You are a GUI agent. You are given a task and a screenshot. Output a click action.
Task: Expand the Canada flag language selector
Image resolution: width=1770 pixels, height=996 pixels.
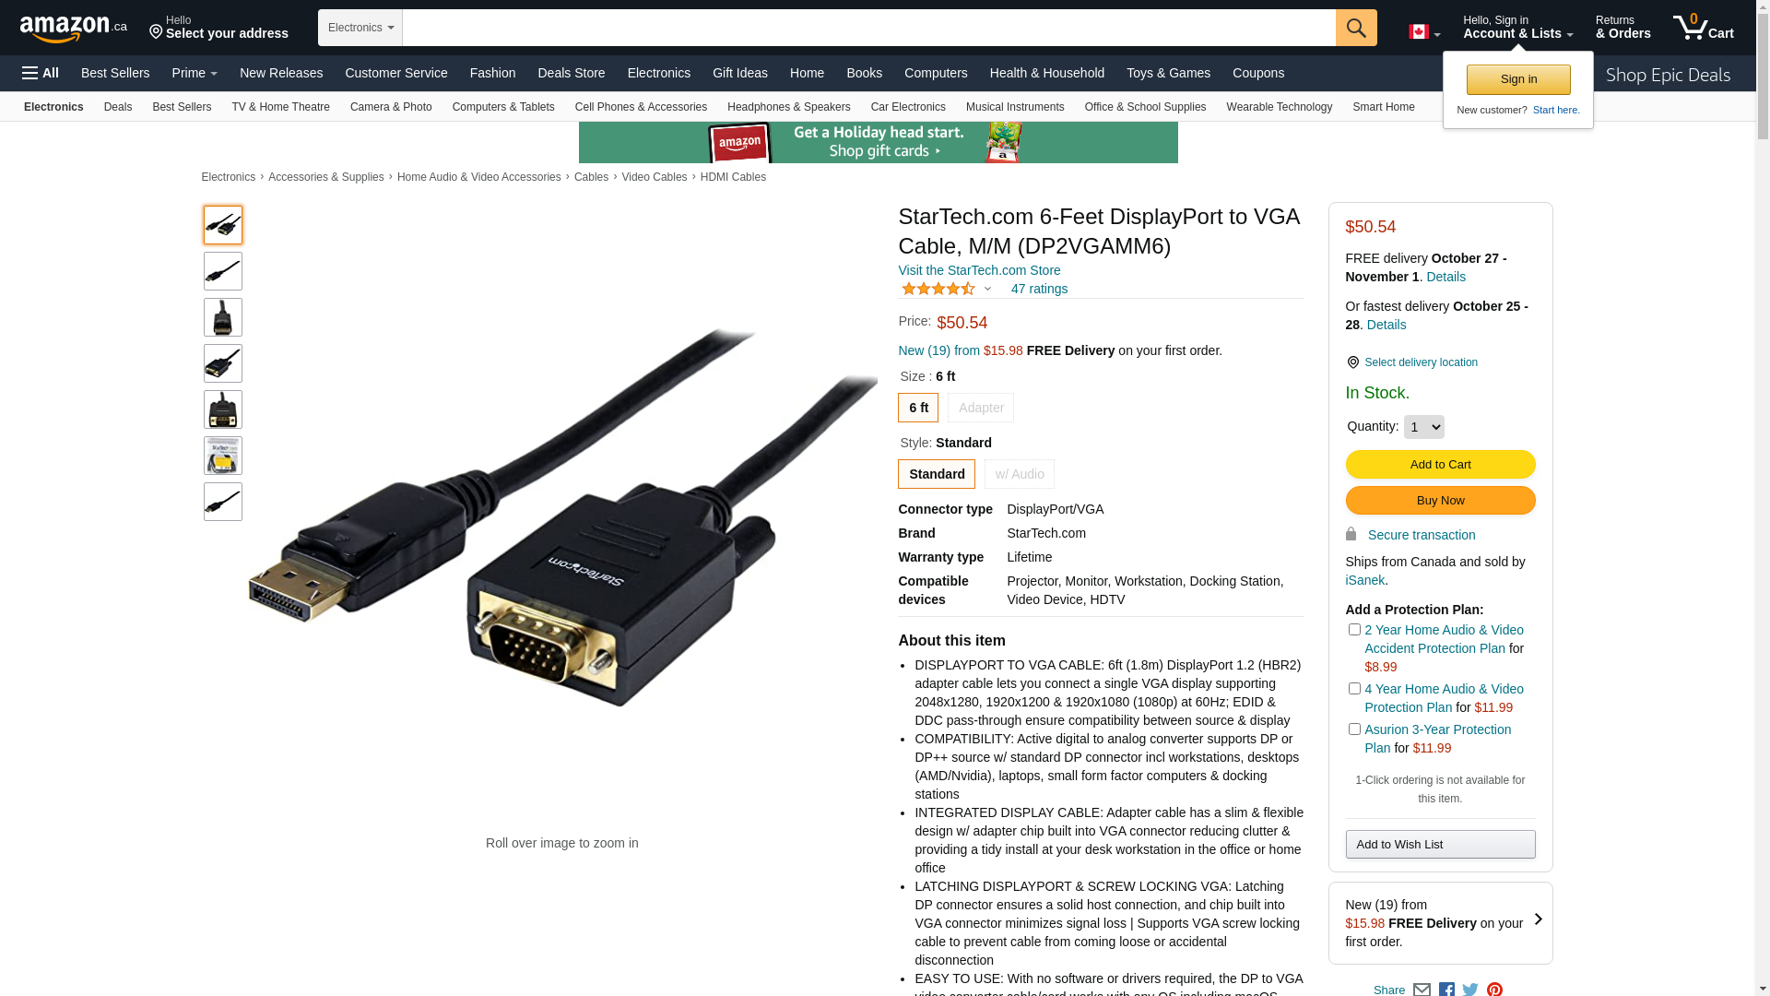[1424, 32]
